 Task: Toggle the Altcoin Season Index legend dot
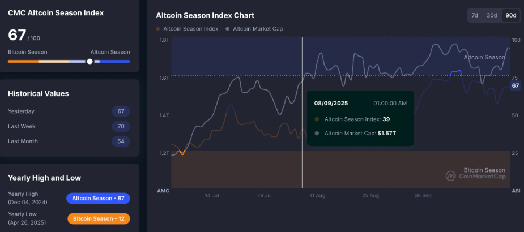pos(158,28)
